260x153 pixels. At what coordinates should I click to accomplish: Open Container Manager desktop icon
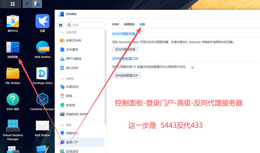click(x=43, y=102)
